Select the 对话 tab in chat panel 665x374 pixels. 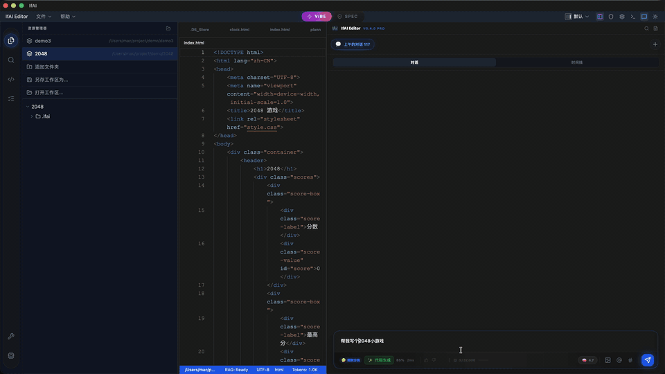coord(414,62)
